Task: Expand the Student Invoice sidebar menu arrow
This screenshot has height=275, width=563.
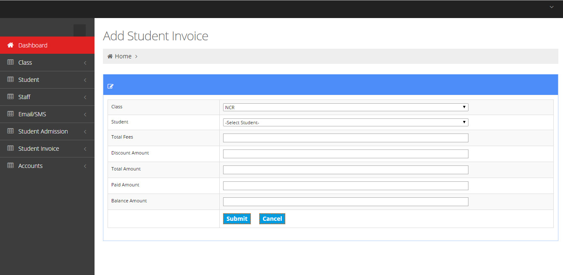Action: click(x=85, y=149)
